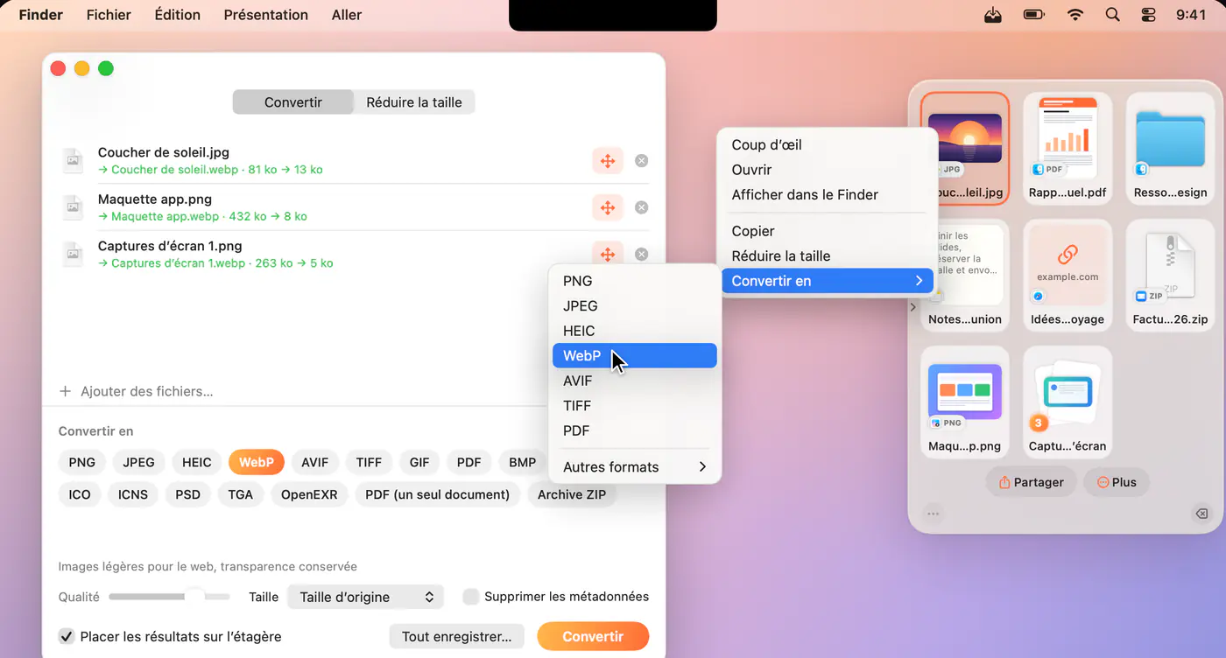
Task: Switch to the Réduire la taille tab
Action: [414, 102]
